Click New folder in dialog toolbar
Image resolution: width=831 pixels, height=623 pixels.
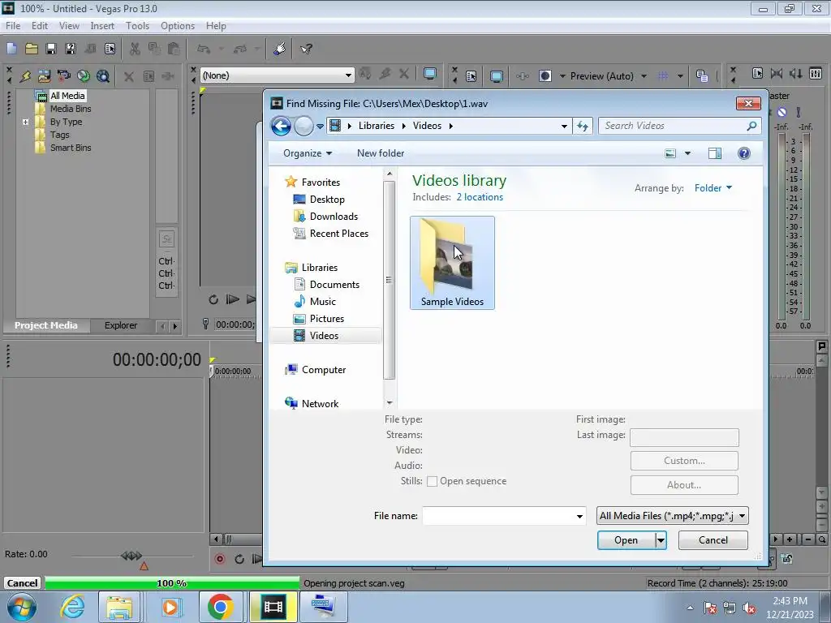tap(381, 153)
